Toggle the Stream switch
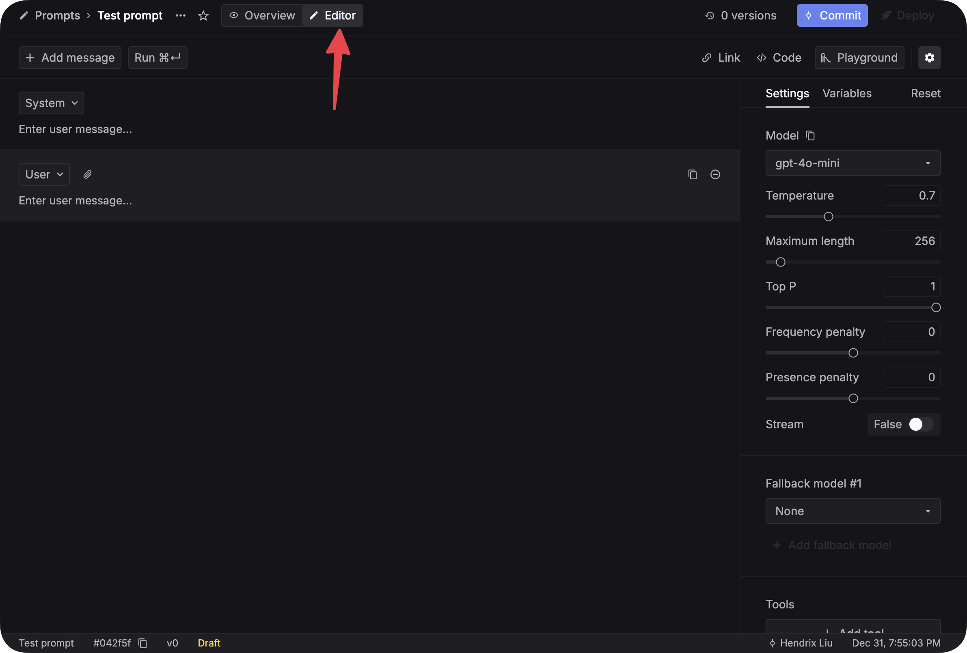This screenshot has height=653, width=967. (x=920, y=424)
